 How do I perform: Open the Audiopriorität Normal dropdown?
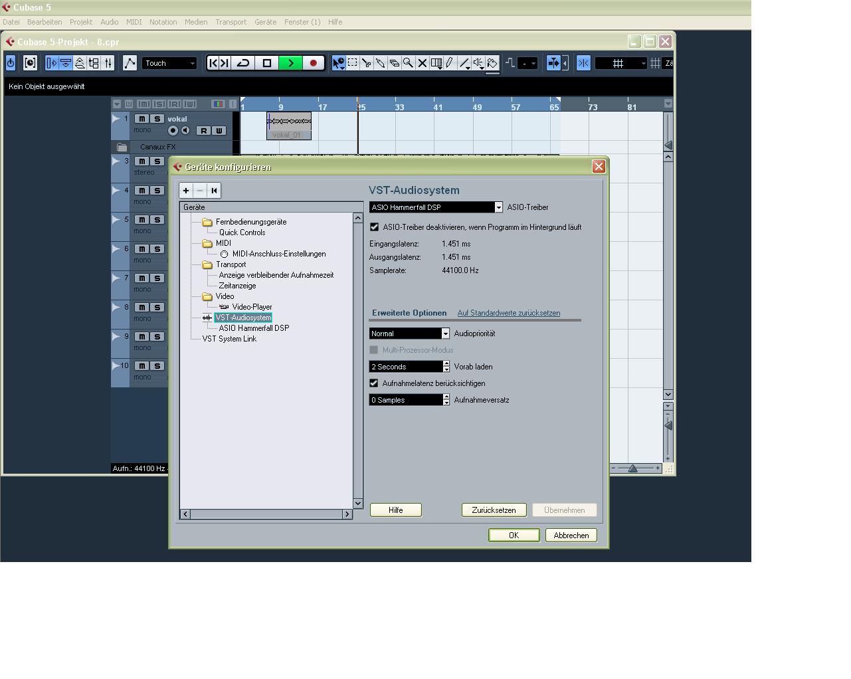tap(409, 334)
